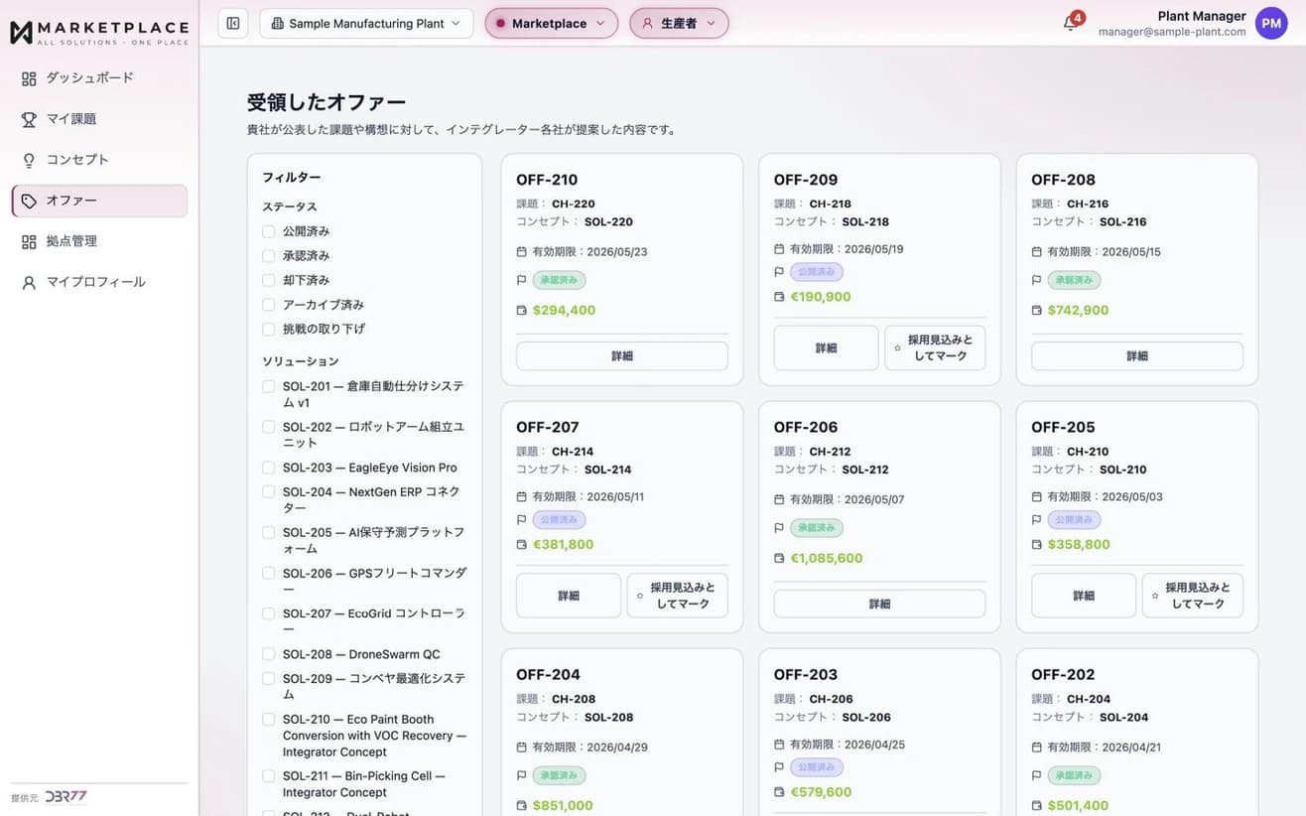Check SOL-205 AI保守予測プラットフォーム filter
The width and height of the screenshot is (1306, 816).
point(268,533)
